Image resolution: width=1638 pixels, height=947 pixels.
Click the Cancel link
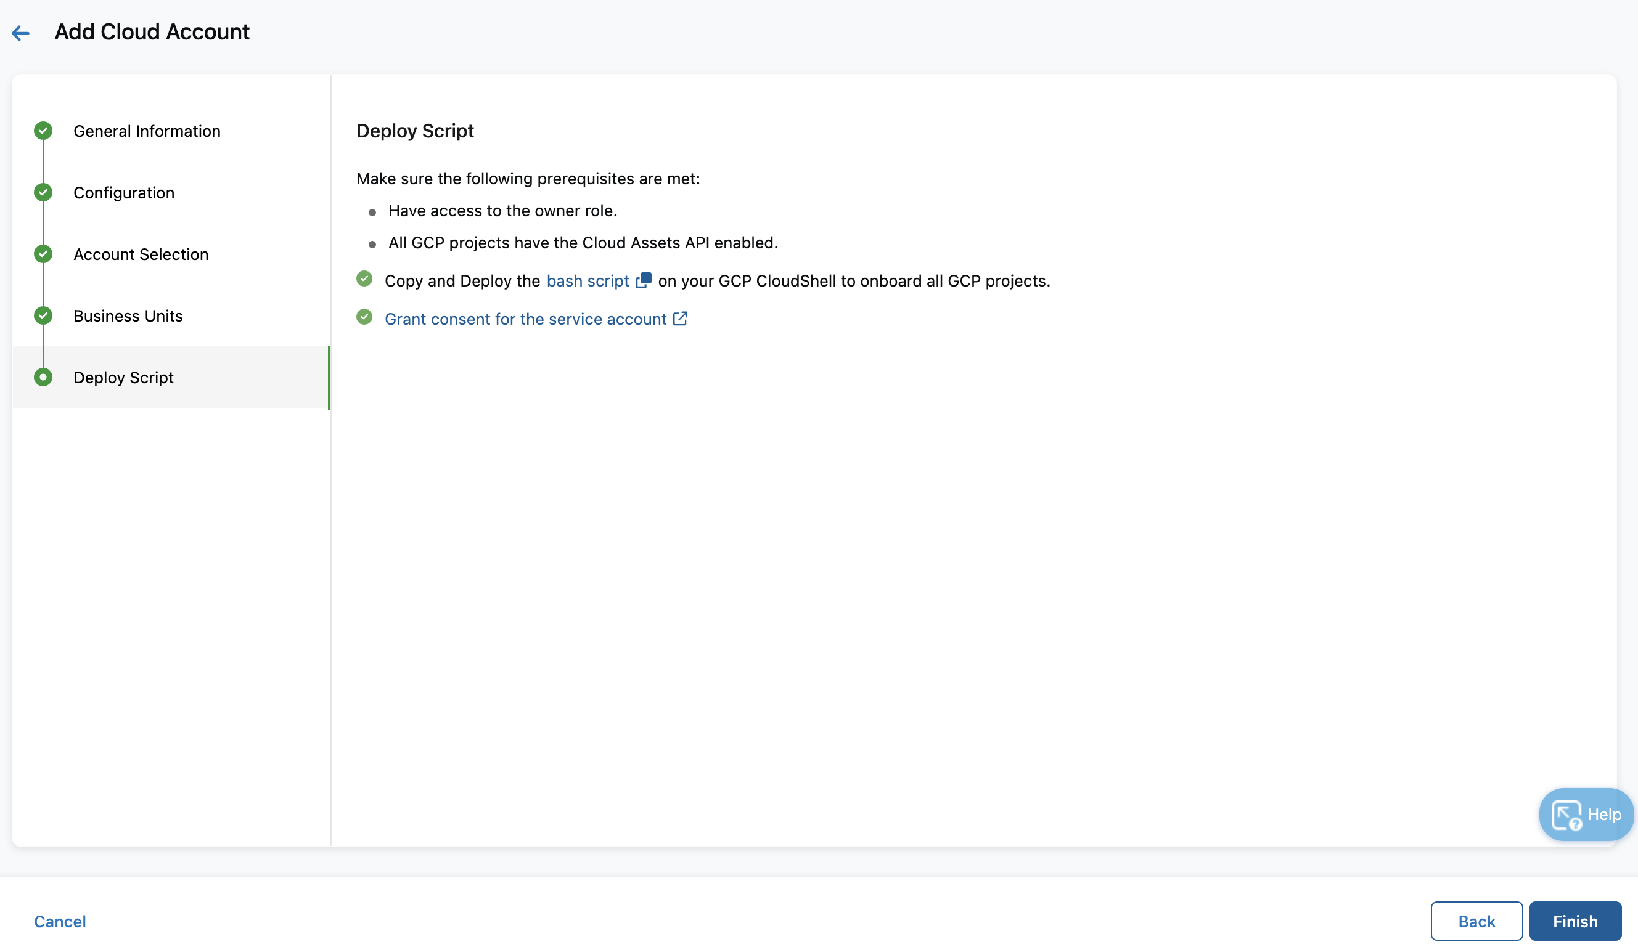[x=60, y=921]
